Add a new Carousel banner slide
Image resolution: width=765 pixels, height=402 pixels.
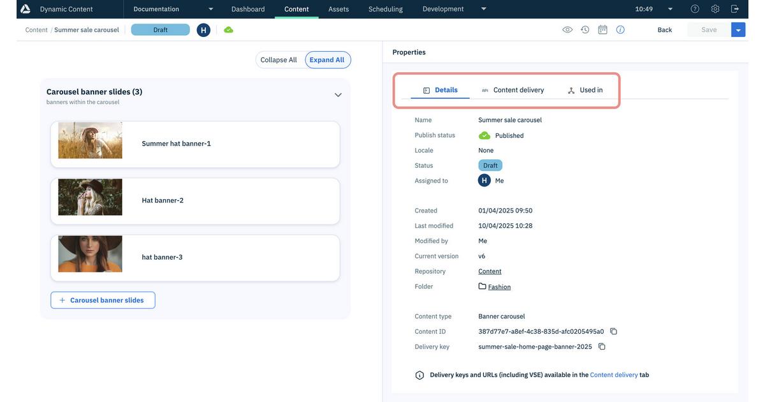click(x=103, y=301)
